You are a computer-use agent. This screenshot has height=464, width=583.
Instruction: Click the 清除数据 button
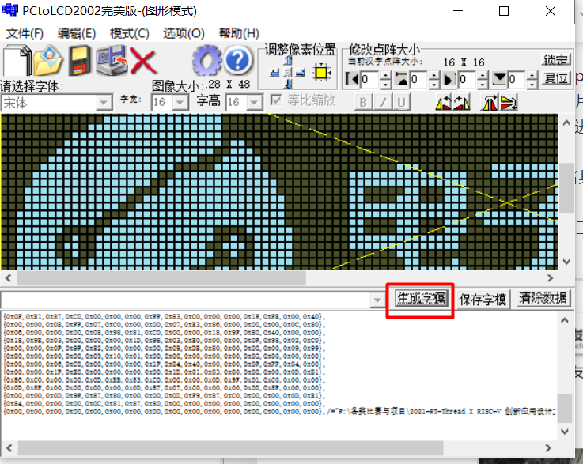543,298
